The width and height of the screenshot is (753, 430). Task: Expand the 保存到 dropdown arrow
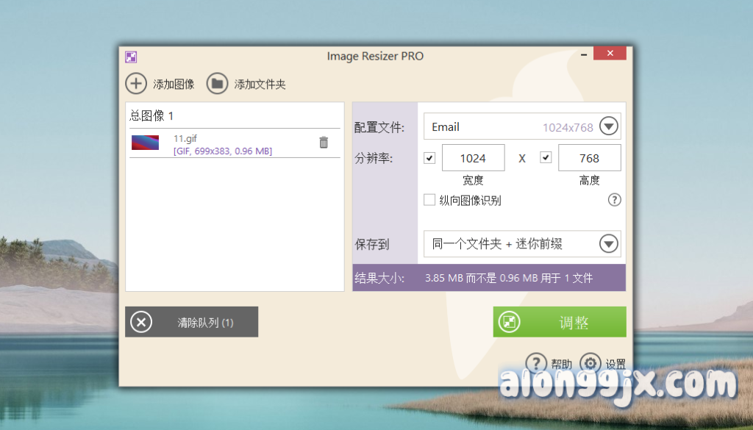point(608,244)
